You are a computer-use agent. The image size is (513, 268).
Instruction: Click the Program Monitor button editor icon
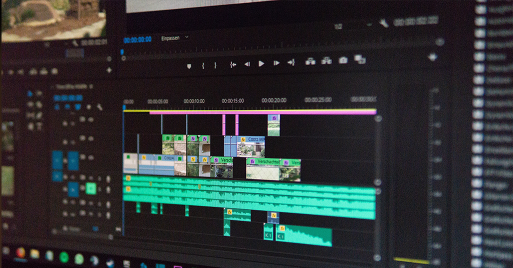coord(432,57)
